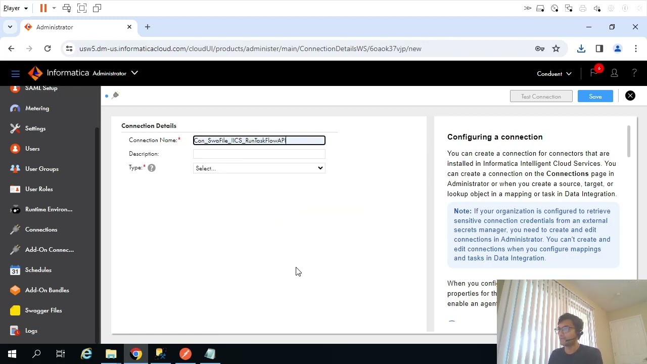Expand the Type select dropdown
Image resolution: width=647 pixels, height=364 pixels.
click(x=259, y=168)
